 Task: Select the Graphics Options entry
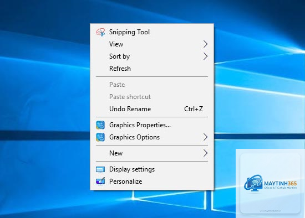click(x=152, y=137)
